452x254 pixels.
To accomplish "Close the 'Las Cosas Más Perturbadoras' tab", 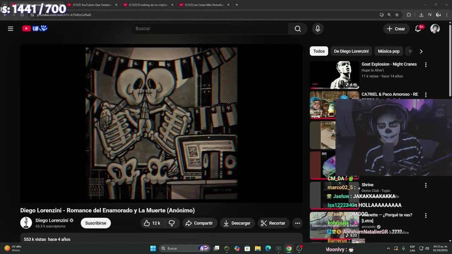I will [228, 5].
